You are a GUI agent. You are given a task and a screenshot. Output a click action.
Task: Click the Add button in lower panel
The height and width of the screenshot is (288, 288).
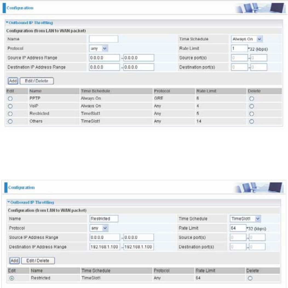point(14,261)
